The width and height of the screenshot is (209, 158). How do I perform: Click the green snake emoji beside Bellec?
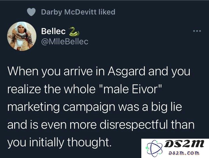[x=74, y=32]
